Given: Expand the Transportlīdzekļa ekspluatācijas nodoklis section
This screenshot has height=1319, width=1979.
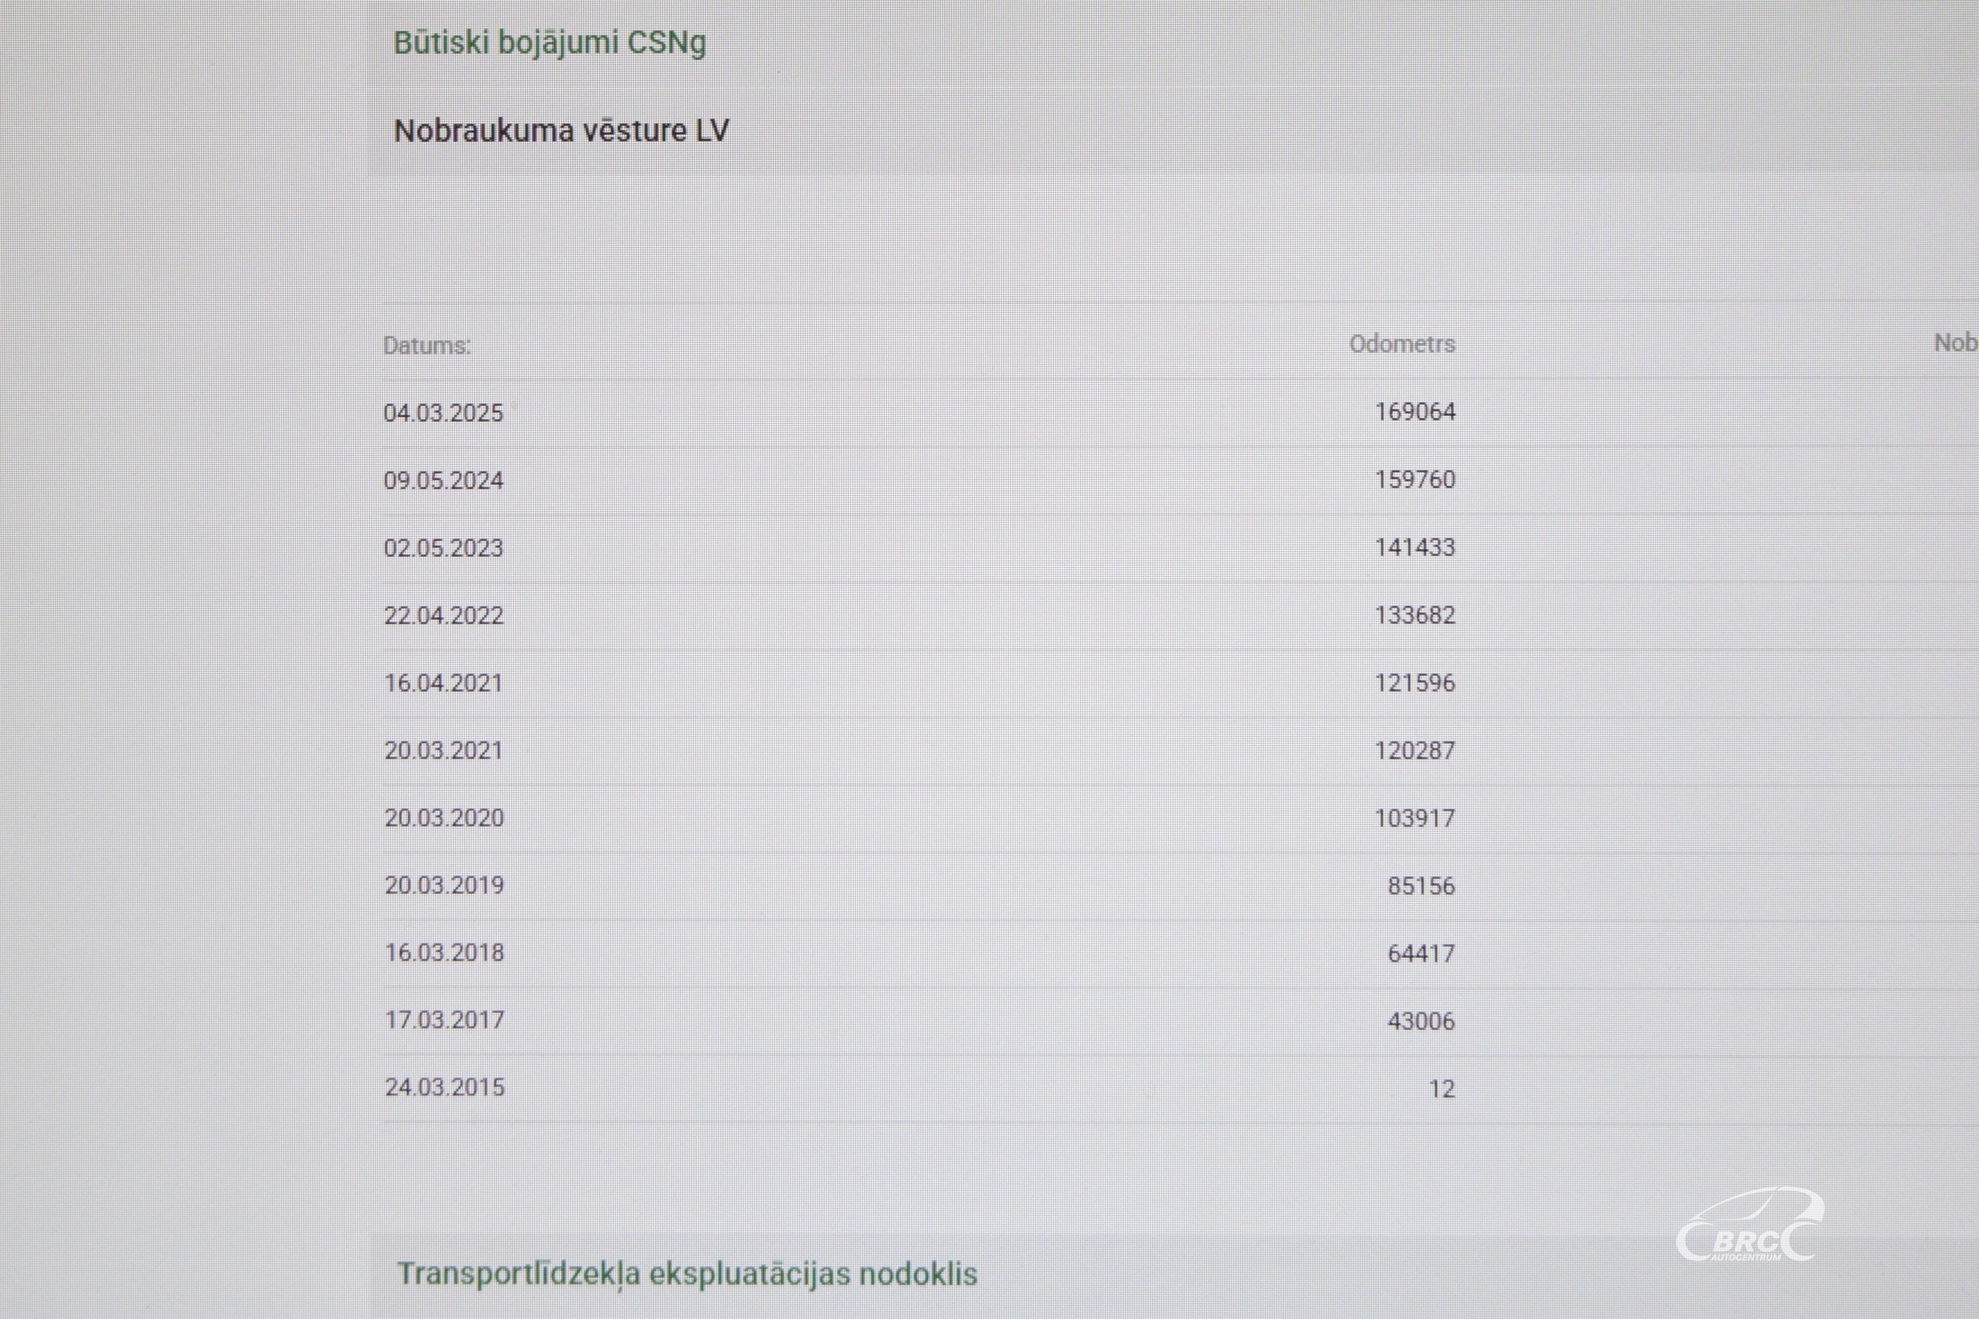Looking at the screenshot, I should [x=688, y=1274].
